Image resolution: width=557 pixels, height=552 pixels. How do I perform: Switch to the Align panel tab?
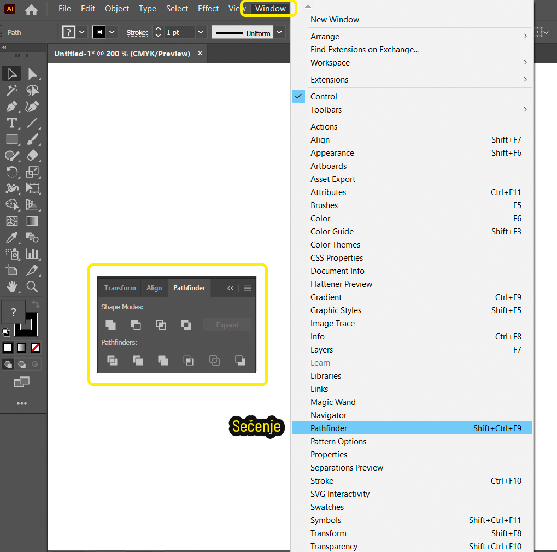point(154,288)
